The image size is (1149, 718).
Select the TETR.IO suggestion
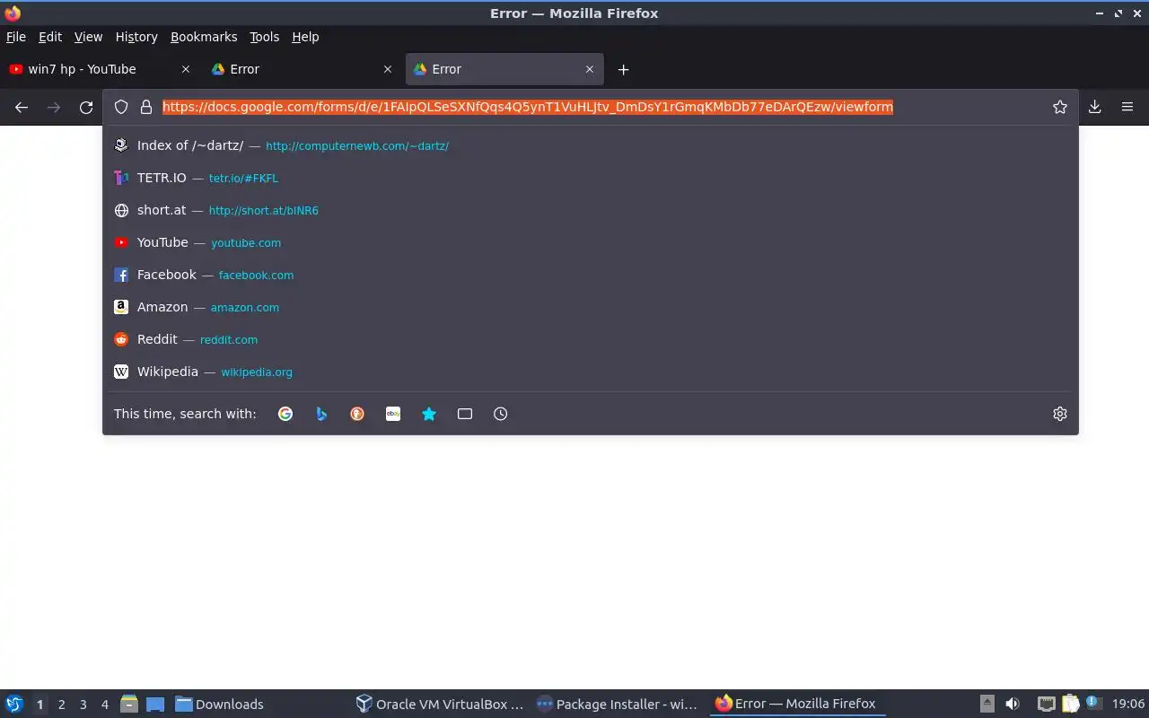tap(591, 178)
